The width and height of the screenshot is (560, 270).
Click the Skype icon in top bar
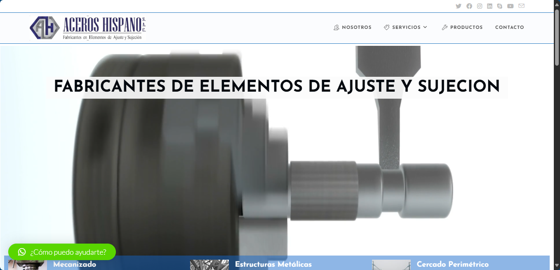500,6
